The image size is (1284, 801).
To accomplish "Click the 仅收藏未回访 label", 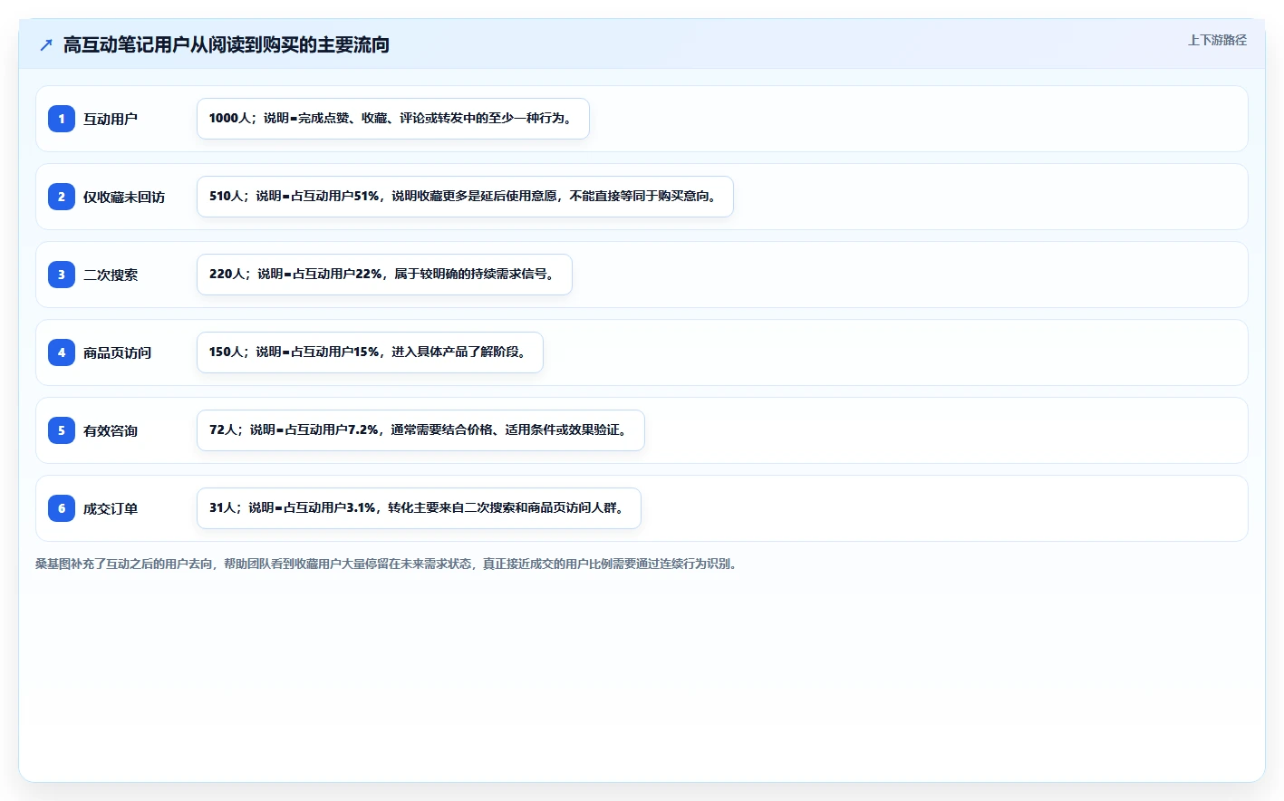I will (124, 197).
